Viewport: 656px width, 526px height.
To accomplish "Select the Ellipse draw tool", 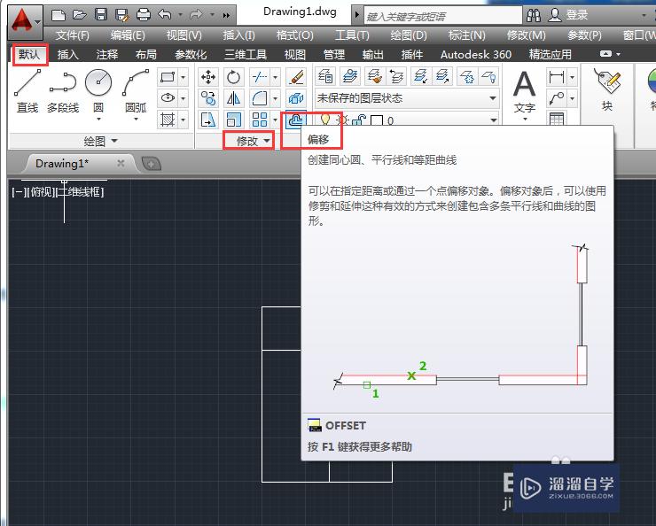I will click(x=168, y=98).
